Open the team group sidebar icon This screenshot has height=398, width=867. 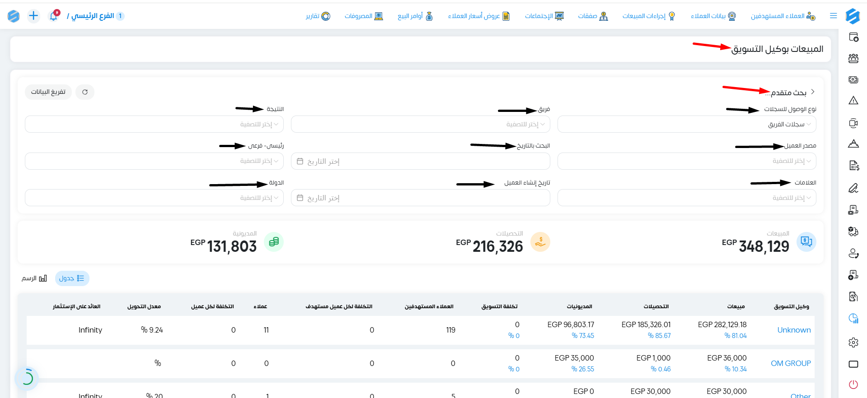pos(853,58)
